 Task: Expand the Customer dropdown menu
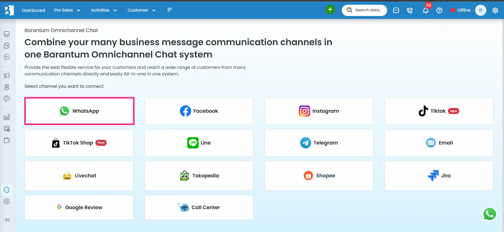coord(142,10)
